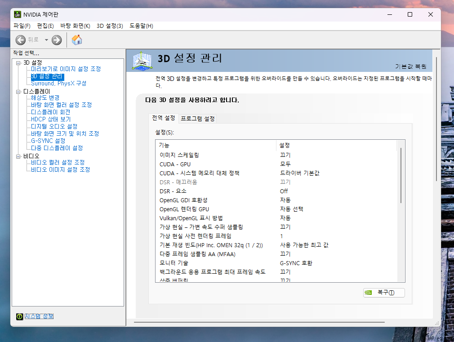Open 비디오 컬러 설정 조정

click(x=58, y=162)
